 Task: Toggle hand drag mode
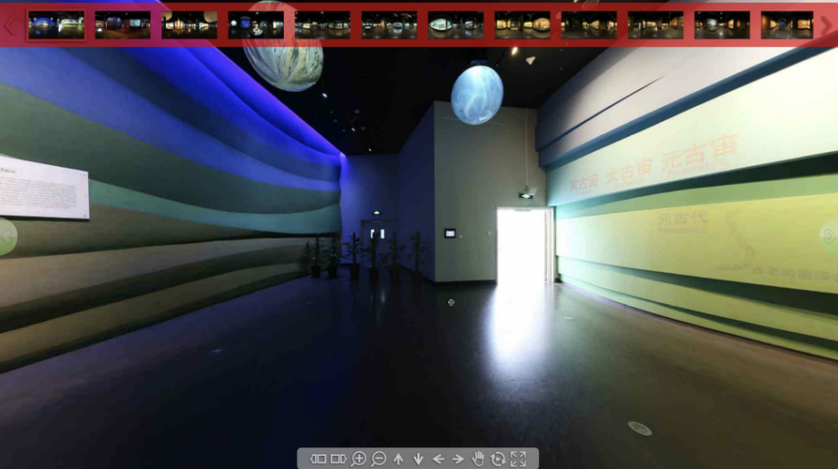tap(478, 459)
